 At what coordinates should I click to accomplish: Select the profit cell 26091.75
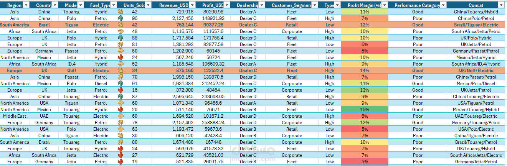pyautogui.click(x=213, y=162)
